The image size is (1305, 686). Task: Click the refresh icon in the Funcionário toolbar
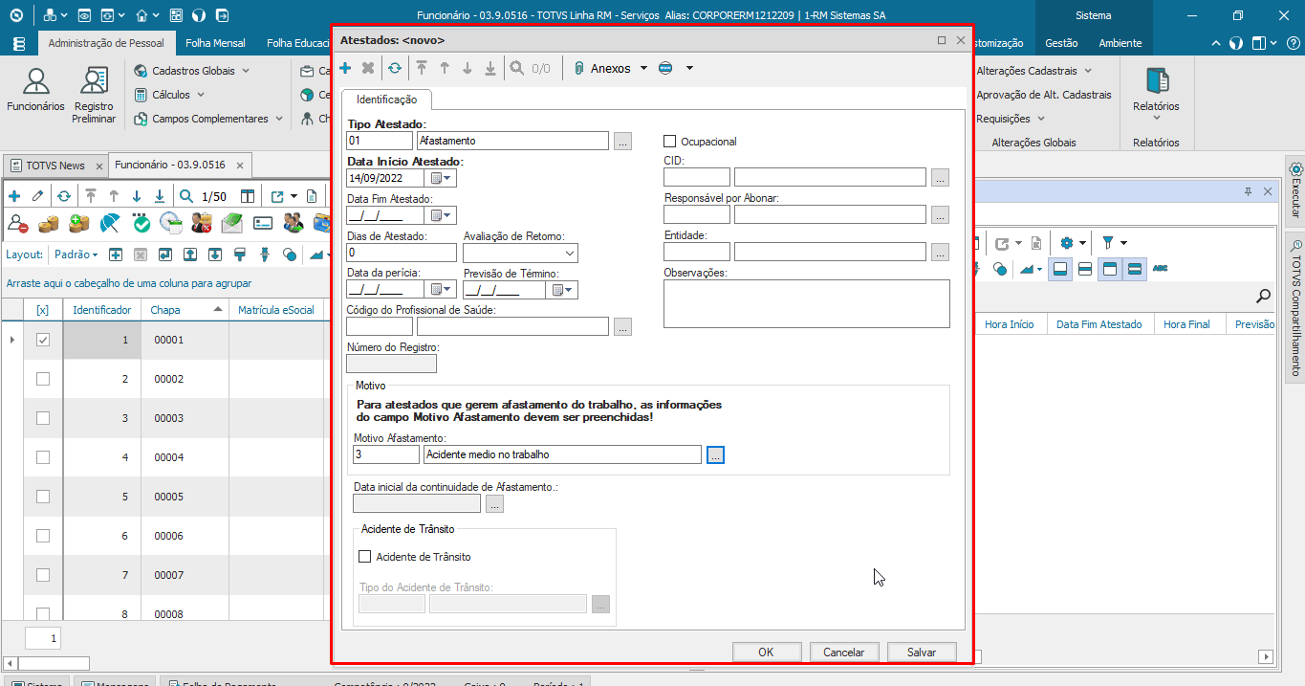pos(64,196)
